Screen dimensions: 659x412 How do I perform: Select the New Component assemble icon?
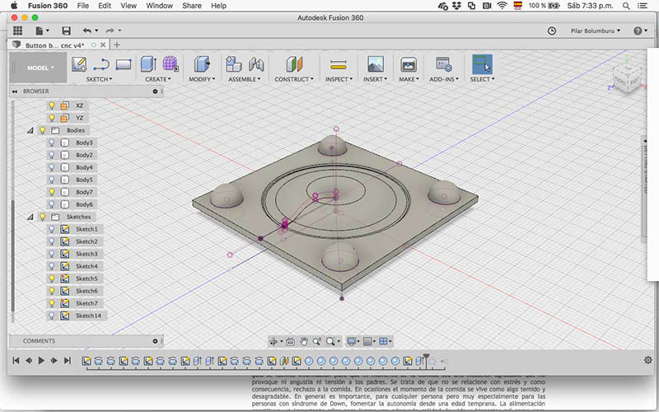(x=234, y=64)
